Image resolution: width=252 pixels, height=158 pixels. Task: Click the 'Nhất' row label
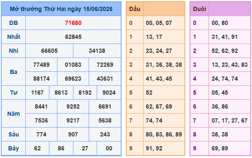pos(14,37)
